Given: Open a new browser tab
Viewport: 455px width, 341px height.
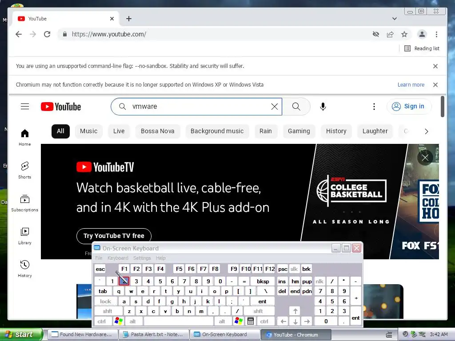Looking at the screenshot, I should (x=129, y=19).
